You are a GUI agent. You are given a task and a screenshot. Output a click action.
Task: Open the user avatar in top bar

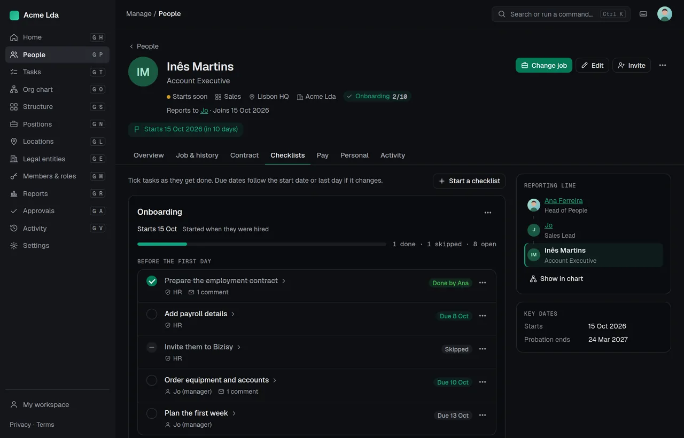pos(665,14)
